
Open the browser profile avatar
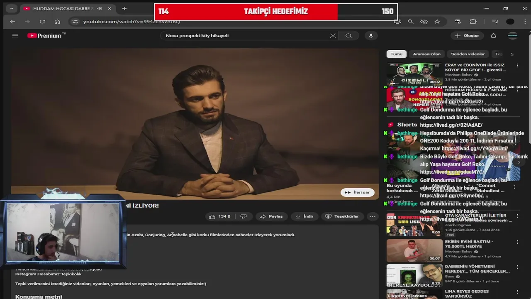coord(510,22)
